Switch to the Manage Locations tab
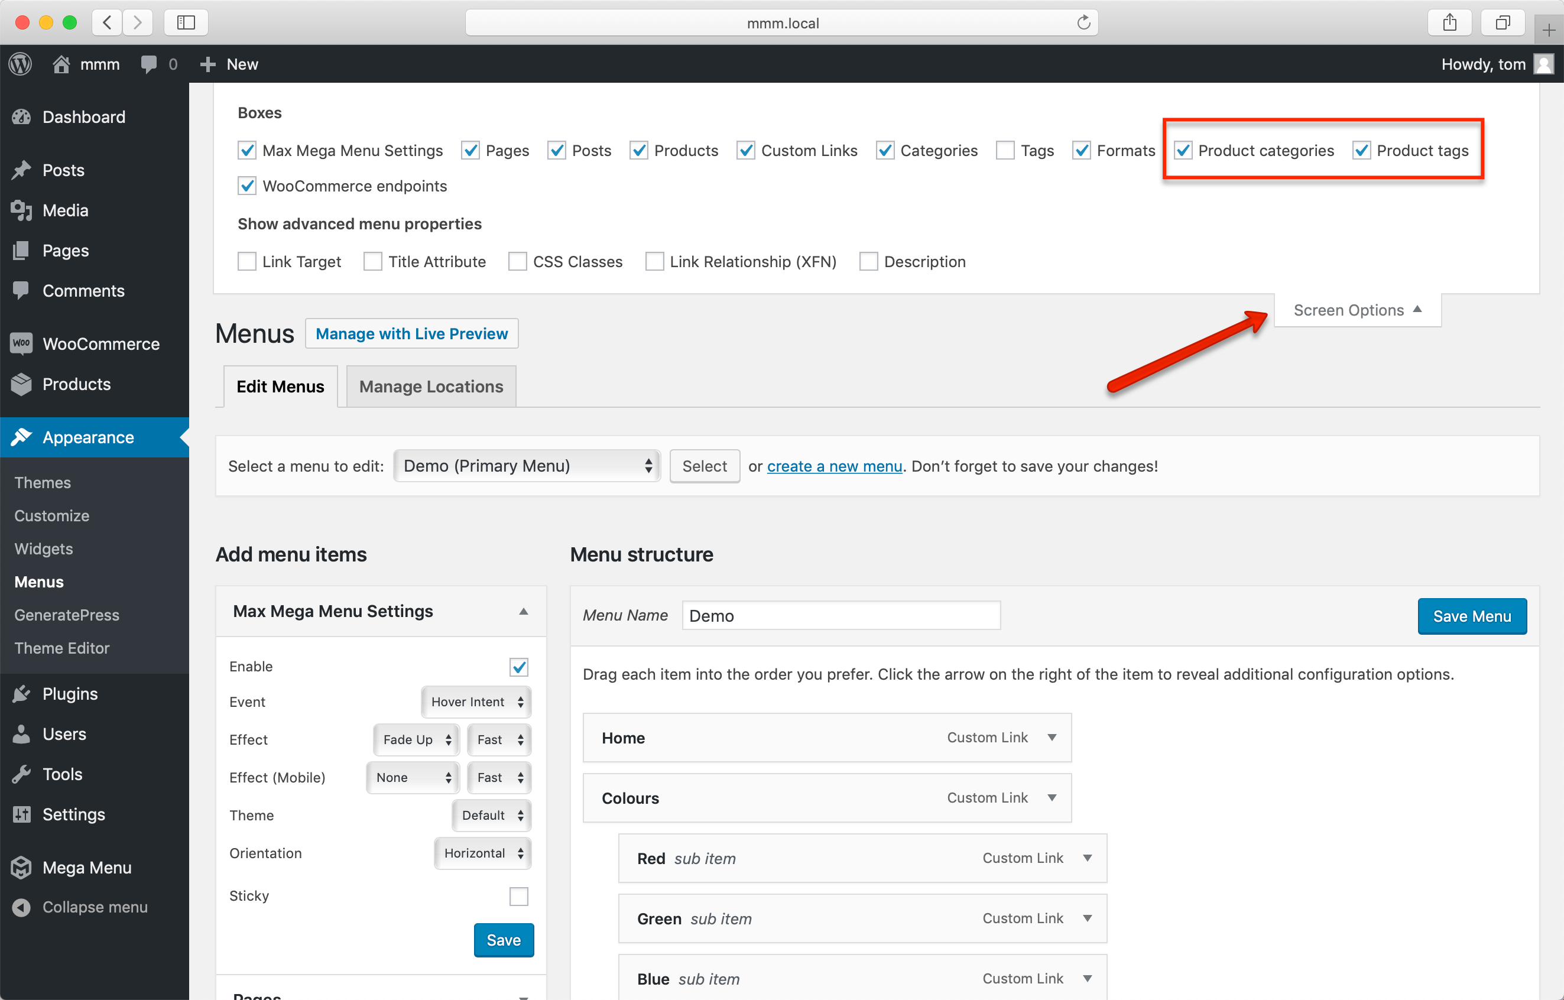The width and height of the screenshot is (1564, 1000). 431,385
